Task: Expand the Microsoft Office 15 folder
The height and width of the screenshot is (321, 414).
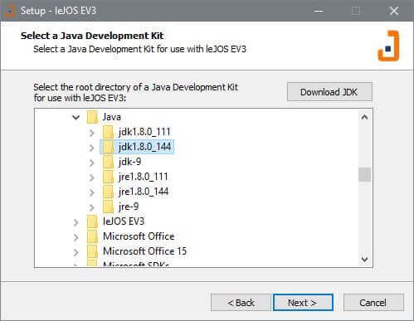Action: click(76, 252)
